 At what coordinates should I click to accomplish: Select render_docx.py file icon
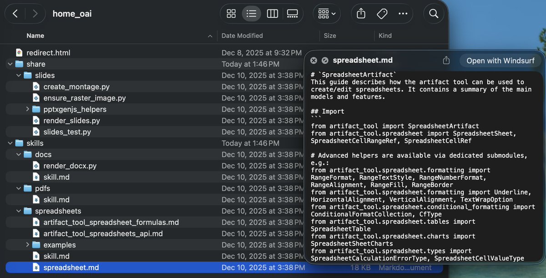[36, 166]
